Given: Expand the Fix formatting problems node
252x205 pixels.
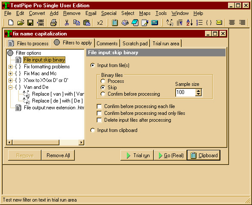Looking at the screenshot, I should tap(10, 67).
